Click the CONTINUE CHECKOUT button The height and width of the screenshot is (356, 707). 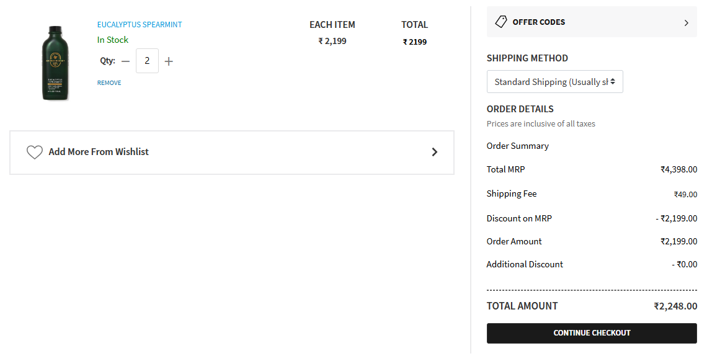pos(592,333)
